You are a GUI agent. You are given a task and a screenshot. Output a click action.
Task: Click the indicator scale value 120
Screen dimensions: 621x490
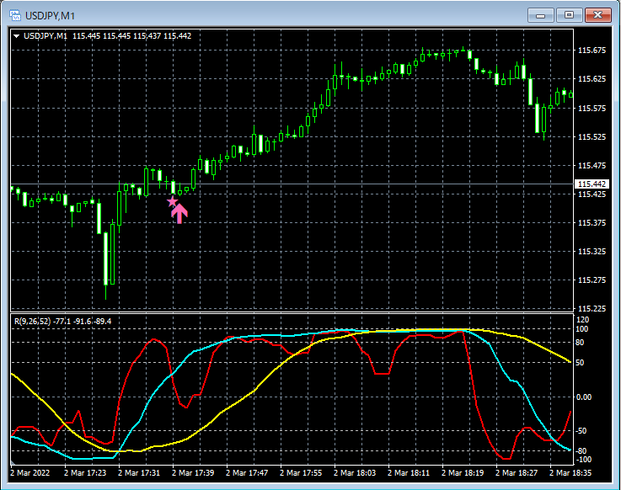(583, 320)
